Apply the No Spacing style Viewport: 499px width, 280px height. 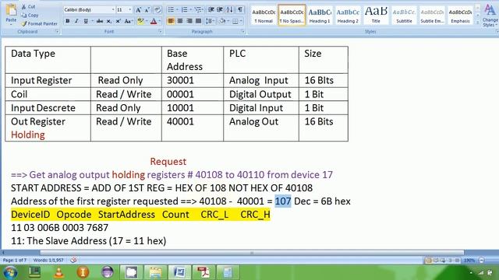pos(292,16)
